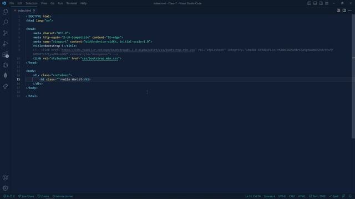Open the Extensions view
Image resolution: width=355 pixels, height=199 pixels.
click(x=5, y=54)
